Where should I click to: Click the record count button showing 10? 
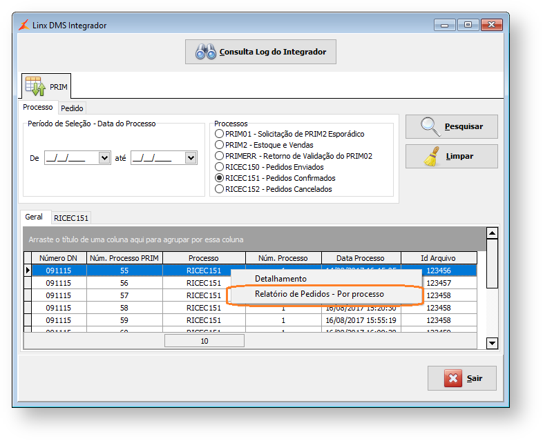204,341
